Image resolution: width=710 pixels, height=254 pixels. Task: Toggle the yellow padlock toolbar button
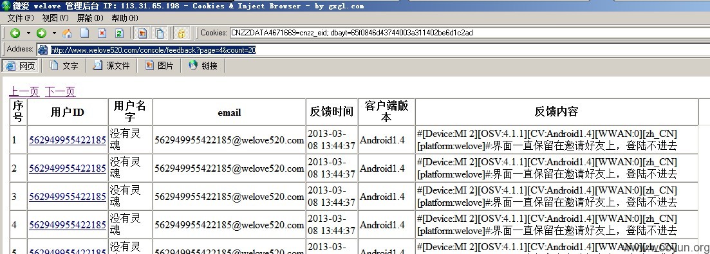pyautogui.click(x=182, y=33)
